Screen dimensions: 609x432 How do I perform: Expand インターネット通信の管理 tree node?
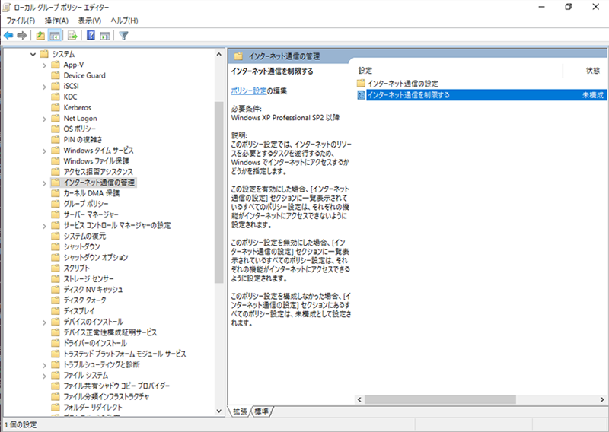point(45,183)
